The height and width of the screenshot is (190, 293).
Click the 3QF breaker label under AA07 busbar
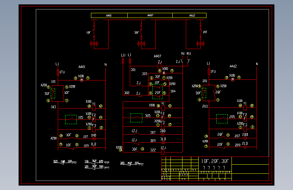(x=137, y=32)
